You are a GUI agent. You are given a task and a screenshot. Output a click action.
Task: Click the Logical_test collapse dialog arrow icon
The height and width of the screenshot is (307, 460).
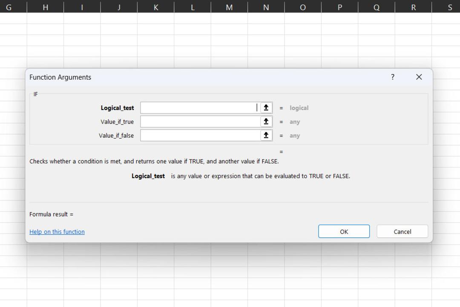pyautogui.click(x=266, y=108)
